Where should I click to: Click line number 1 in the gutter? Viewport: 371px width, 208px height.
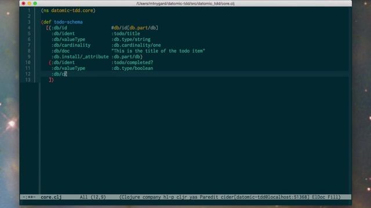click(x=29, y=10)
